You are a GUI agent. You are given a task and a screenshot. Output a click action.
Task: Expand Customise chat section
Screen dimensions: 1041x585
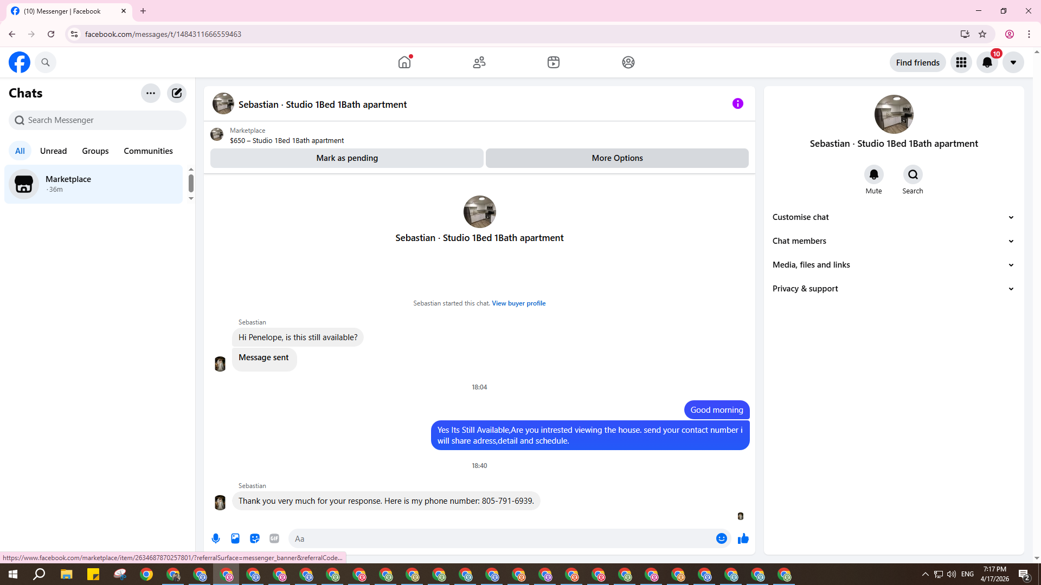pos(893,217)
